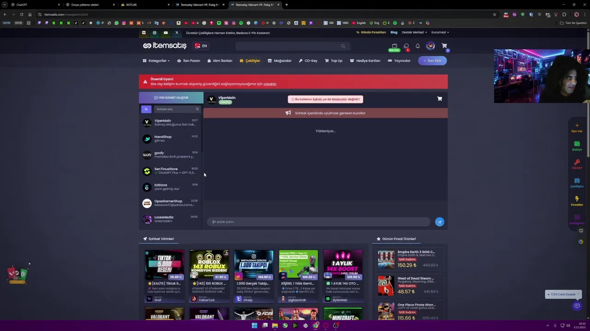Viewport: 590px width, 331px height.
Task: Open the Instagram link in top strip
Action: (154, 33)
